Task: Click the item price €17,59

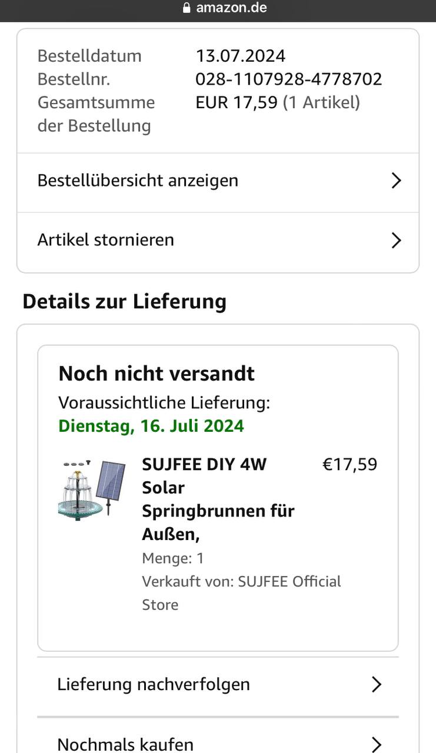Action: pyautogui.click(x=350, y=465)
